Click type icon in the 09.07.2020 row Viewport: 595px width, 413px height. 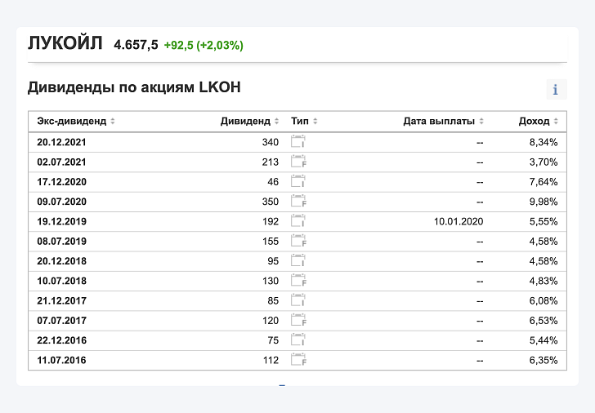click(x=298, y=202)
